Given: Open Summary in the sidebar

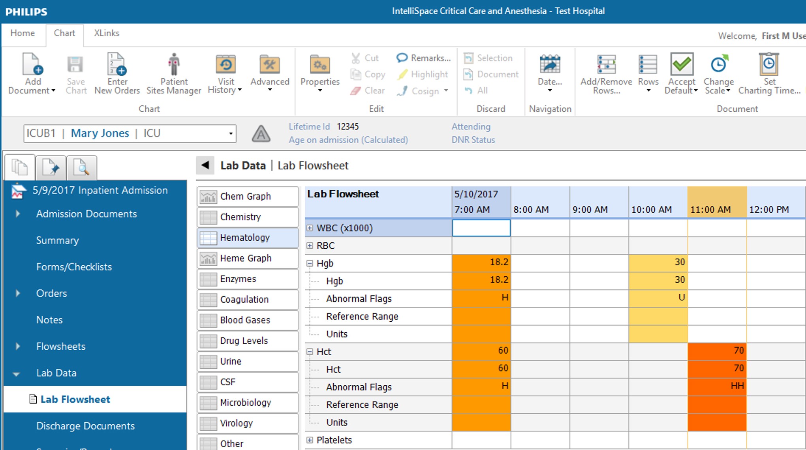Looking at the screenshot, I should 57,240.
